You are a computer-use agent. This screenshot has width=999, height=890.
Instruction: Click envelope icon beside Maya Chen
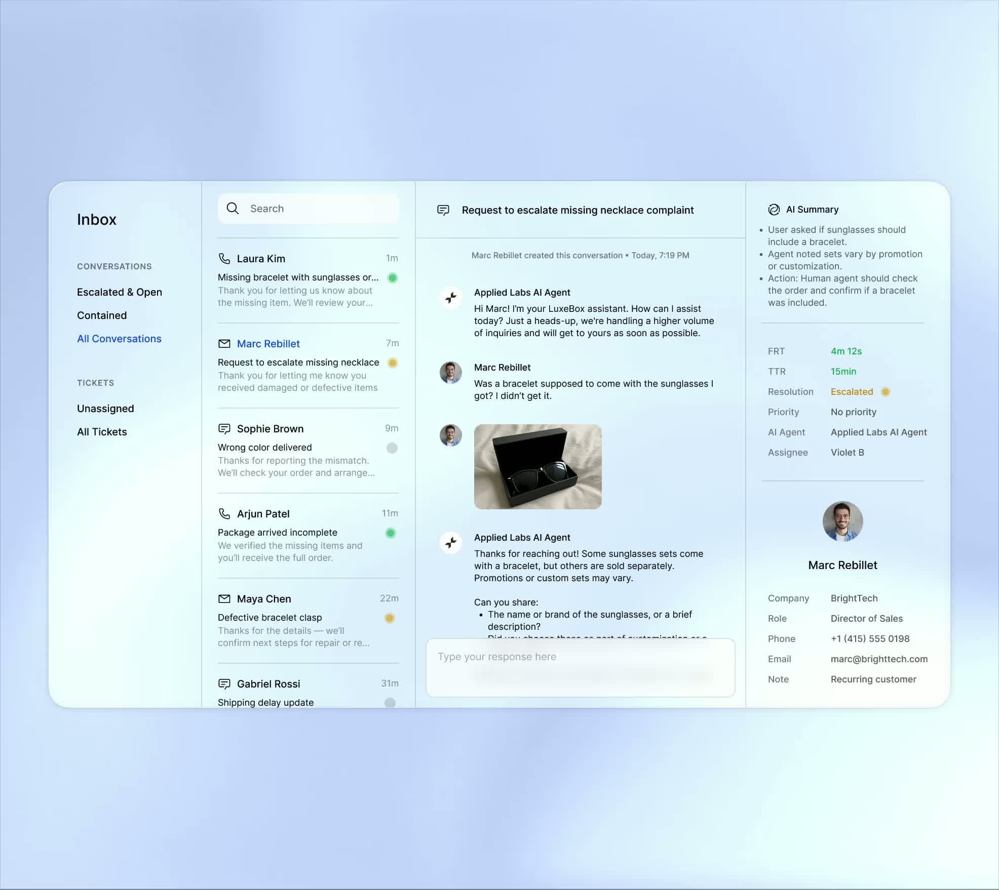pyautogui.click(x=224, y=599)
